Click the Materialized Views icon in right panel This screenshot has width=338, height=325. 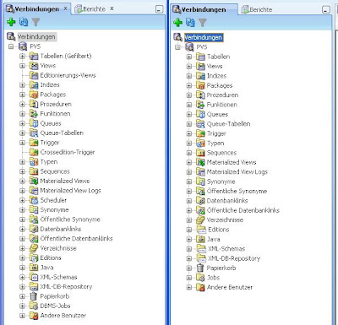click(200, 162)
